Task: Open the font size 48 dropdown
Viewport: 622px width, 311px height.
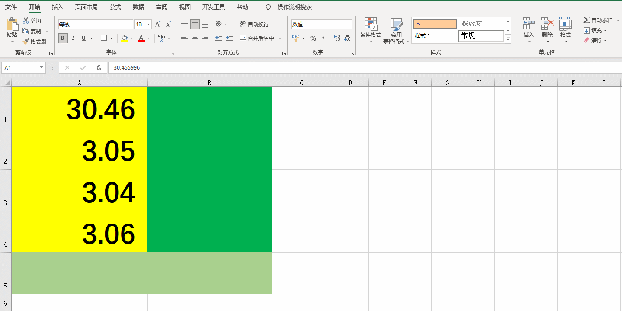Action: pos(149,24)
